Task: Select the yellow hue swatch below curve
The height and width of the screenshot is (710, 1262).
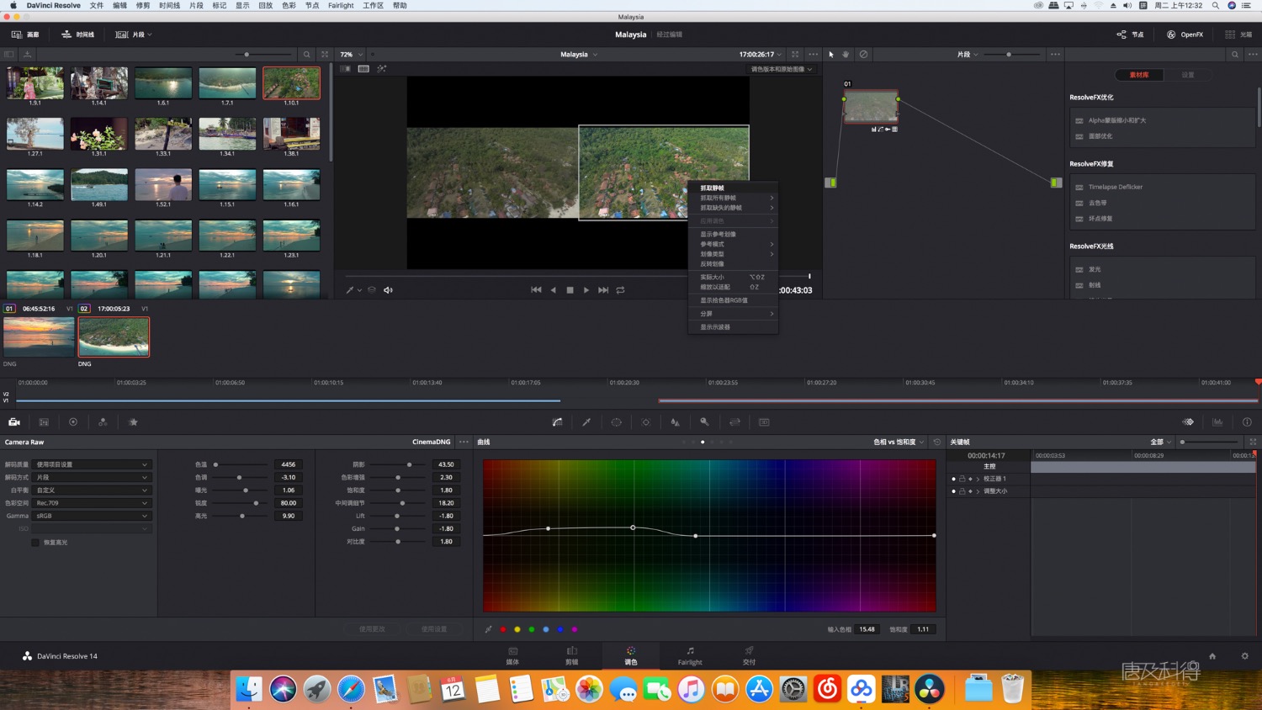Action: [x=517, y=629]
